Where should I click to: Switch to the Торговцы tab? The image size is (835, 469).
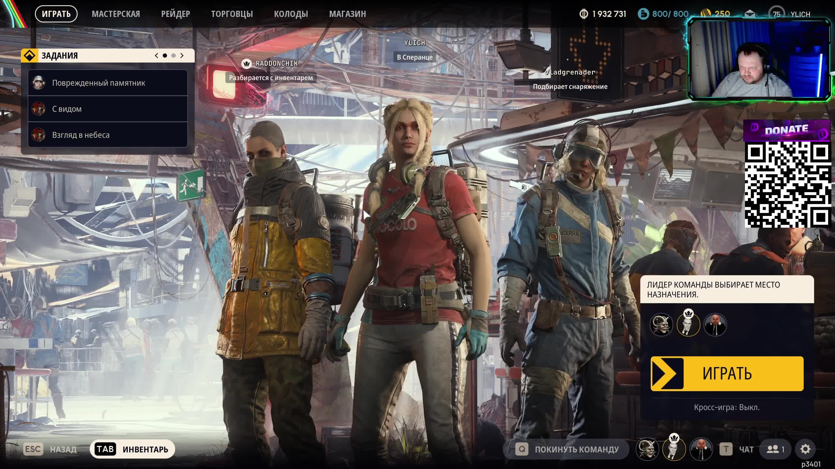pyautogui.click(x=232, y=14)
